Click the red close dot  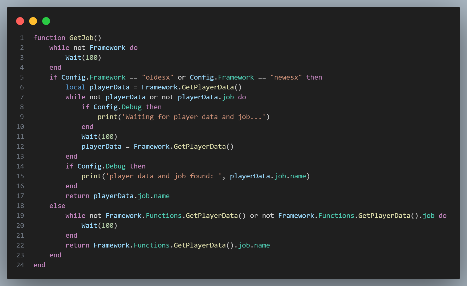tap(20, 21)
